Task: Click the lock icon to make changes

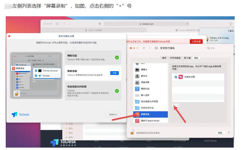Action: [132, 132]
